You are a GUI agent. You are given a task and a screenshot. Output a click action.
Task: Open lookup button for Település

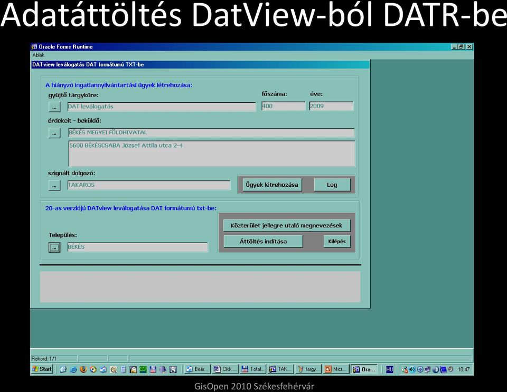pos(54,247)
